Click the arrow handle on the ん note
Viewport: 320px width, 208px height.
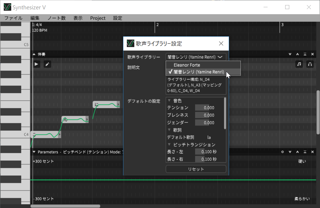(87, 119)
